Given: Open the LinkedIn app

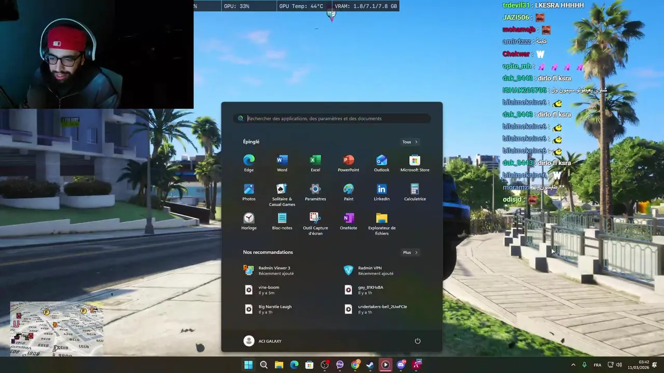Looking at the screenshot, I should (x=382, y=193).
